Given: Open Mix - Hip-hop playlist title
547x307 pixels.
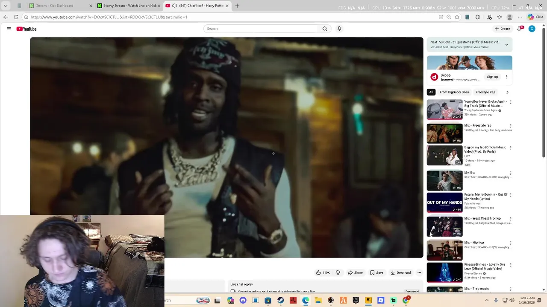Looking at the screenshot, I should point(474,243).
